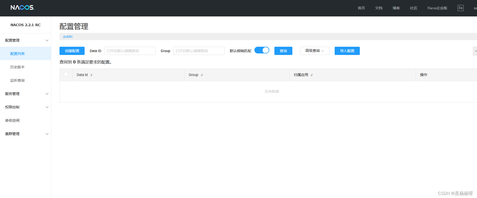
Task: Click the 查询 button
Action: [283, 51]
